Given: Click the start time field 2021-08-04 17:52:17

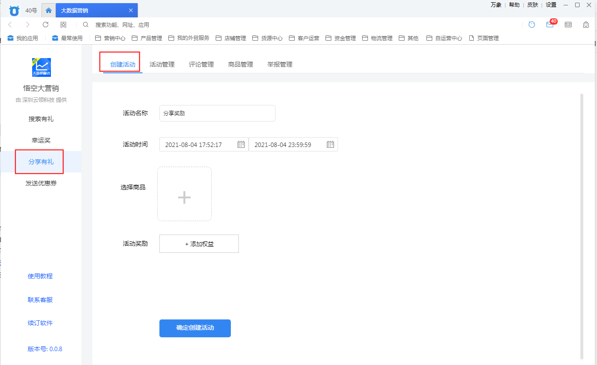Looking at the screenshot, I should (x=204, y=144).
